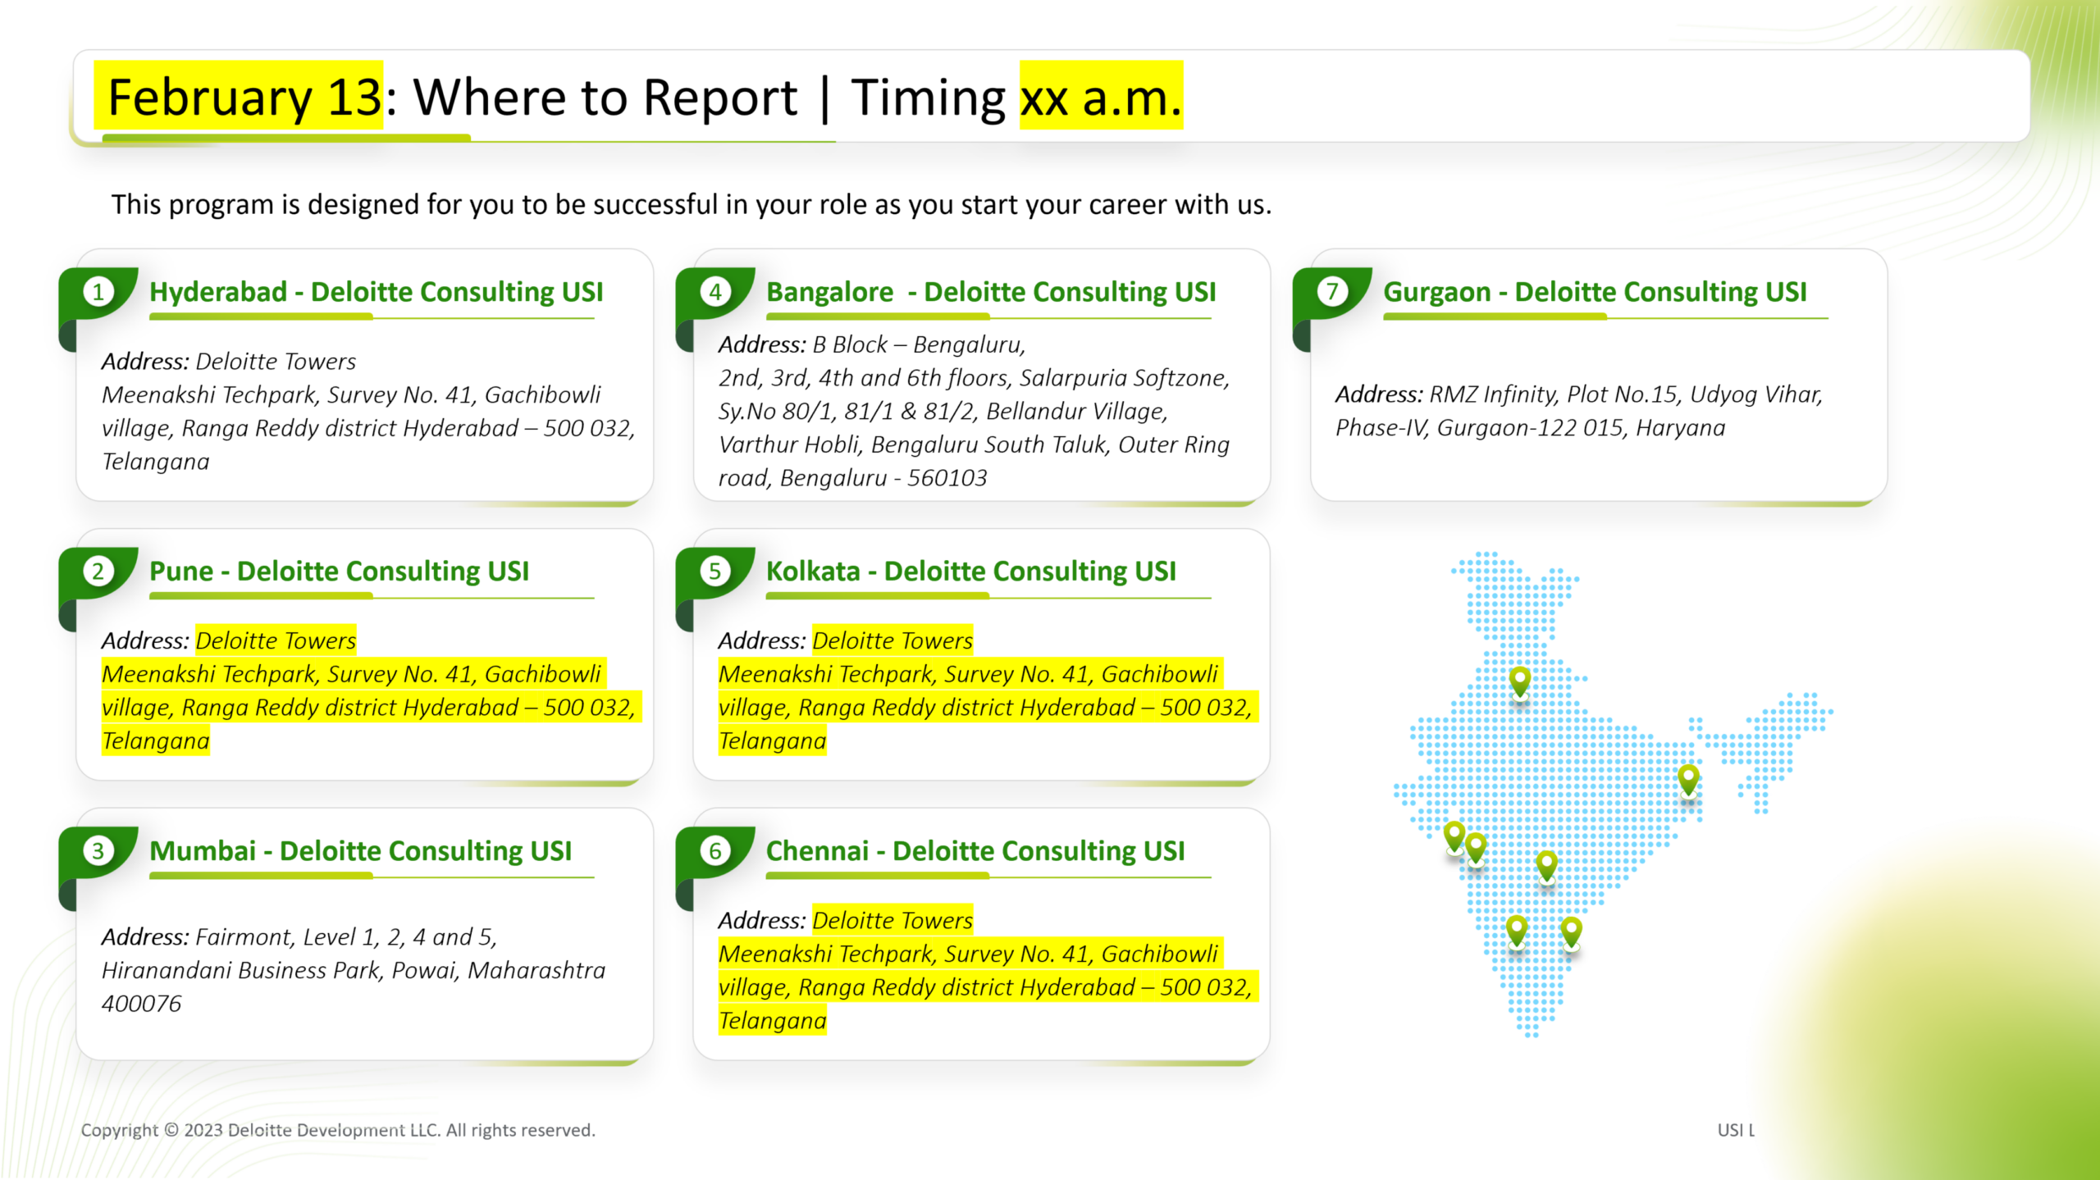
Task: Click the copyright notice in the footer
Action: coord(338,1130)
